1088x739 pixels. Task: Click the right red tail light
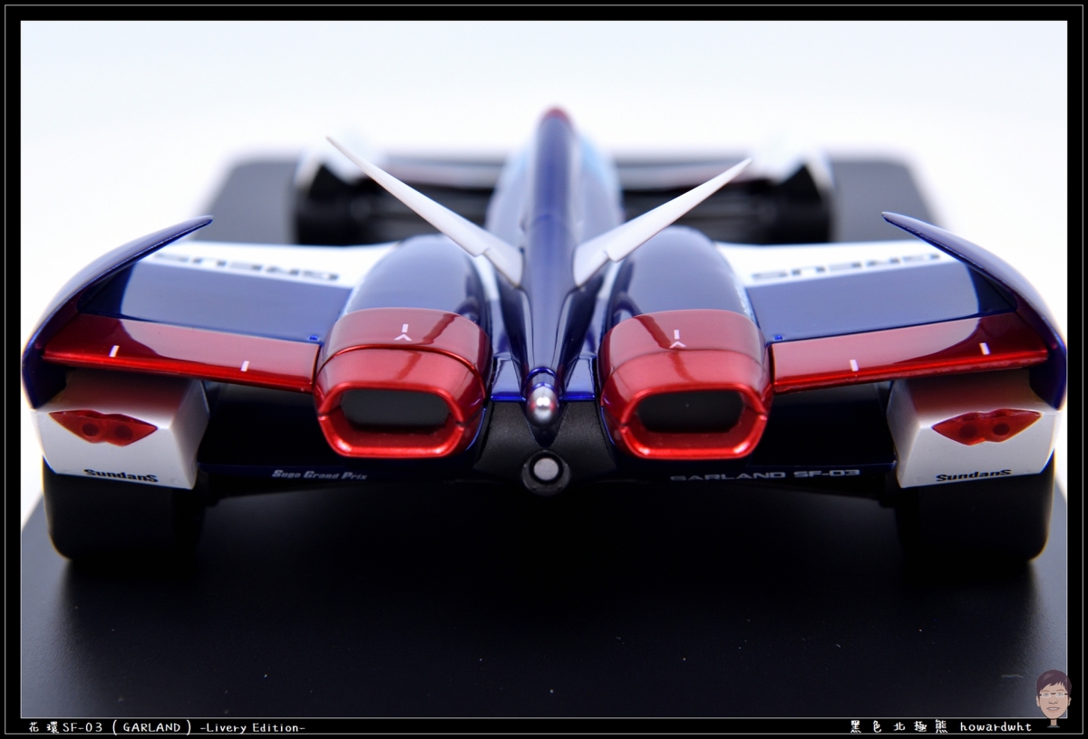[986, 425]
